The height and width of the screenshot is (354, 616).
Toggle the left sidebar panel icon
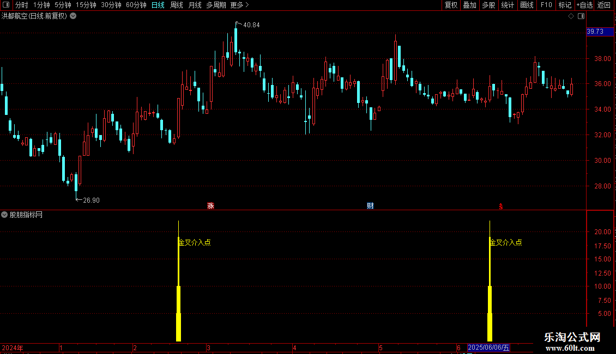(x=6, y=5)
